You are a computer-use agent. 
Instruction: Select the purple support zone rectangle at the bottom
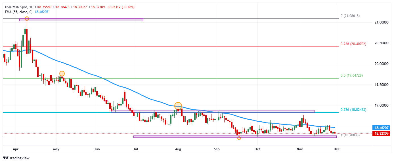[235, 137]
